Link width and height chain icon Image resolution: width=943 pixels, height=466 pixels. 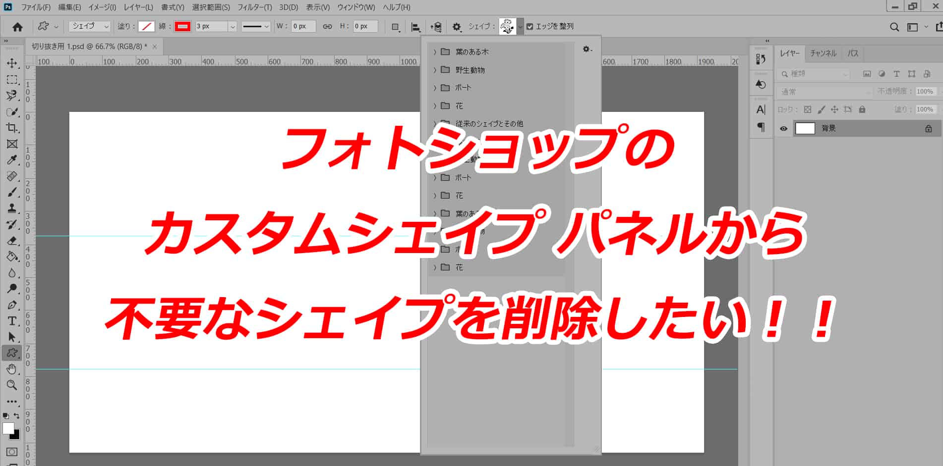tap(327, 27)
